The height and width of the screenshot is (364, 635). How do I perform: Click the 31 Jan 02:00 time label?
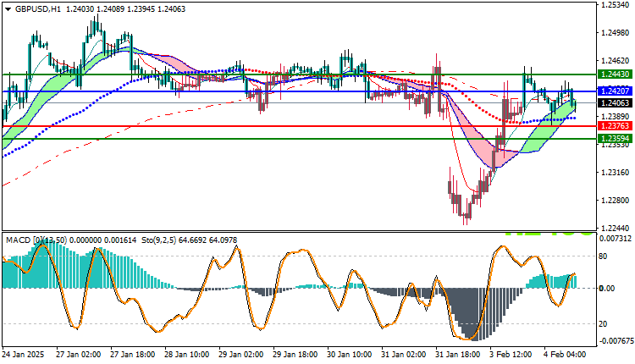point(404,355)
